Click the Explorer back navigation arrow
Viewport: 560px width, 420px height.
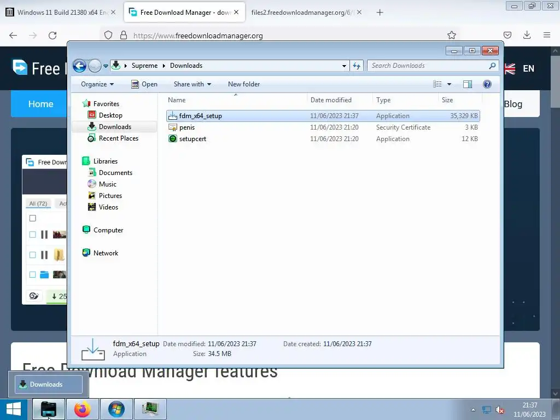79,66
